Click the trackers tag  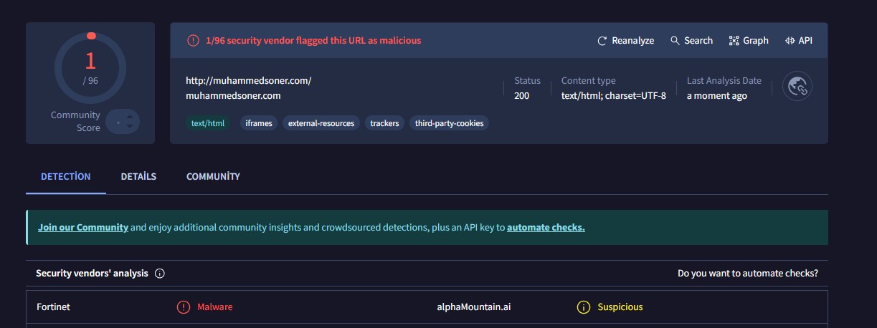tap(384, 123)
